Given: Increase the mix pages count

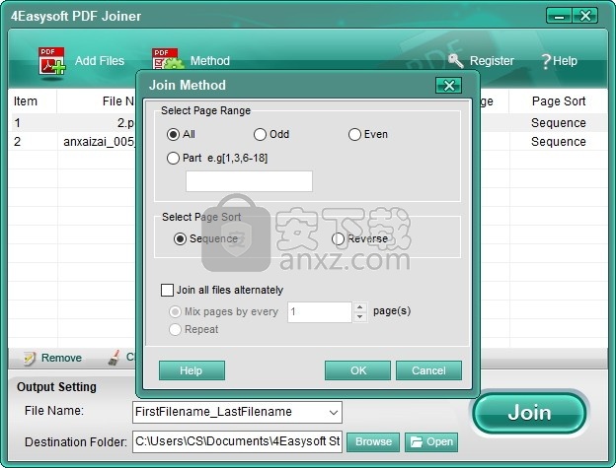Looking at the screenshot, I should tap(360, 306).
